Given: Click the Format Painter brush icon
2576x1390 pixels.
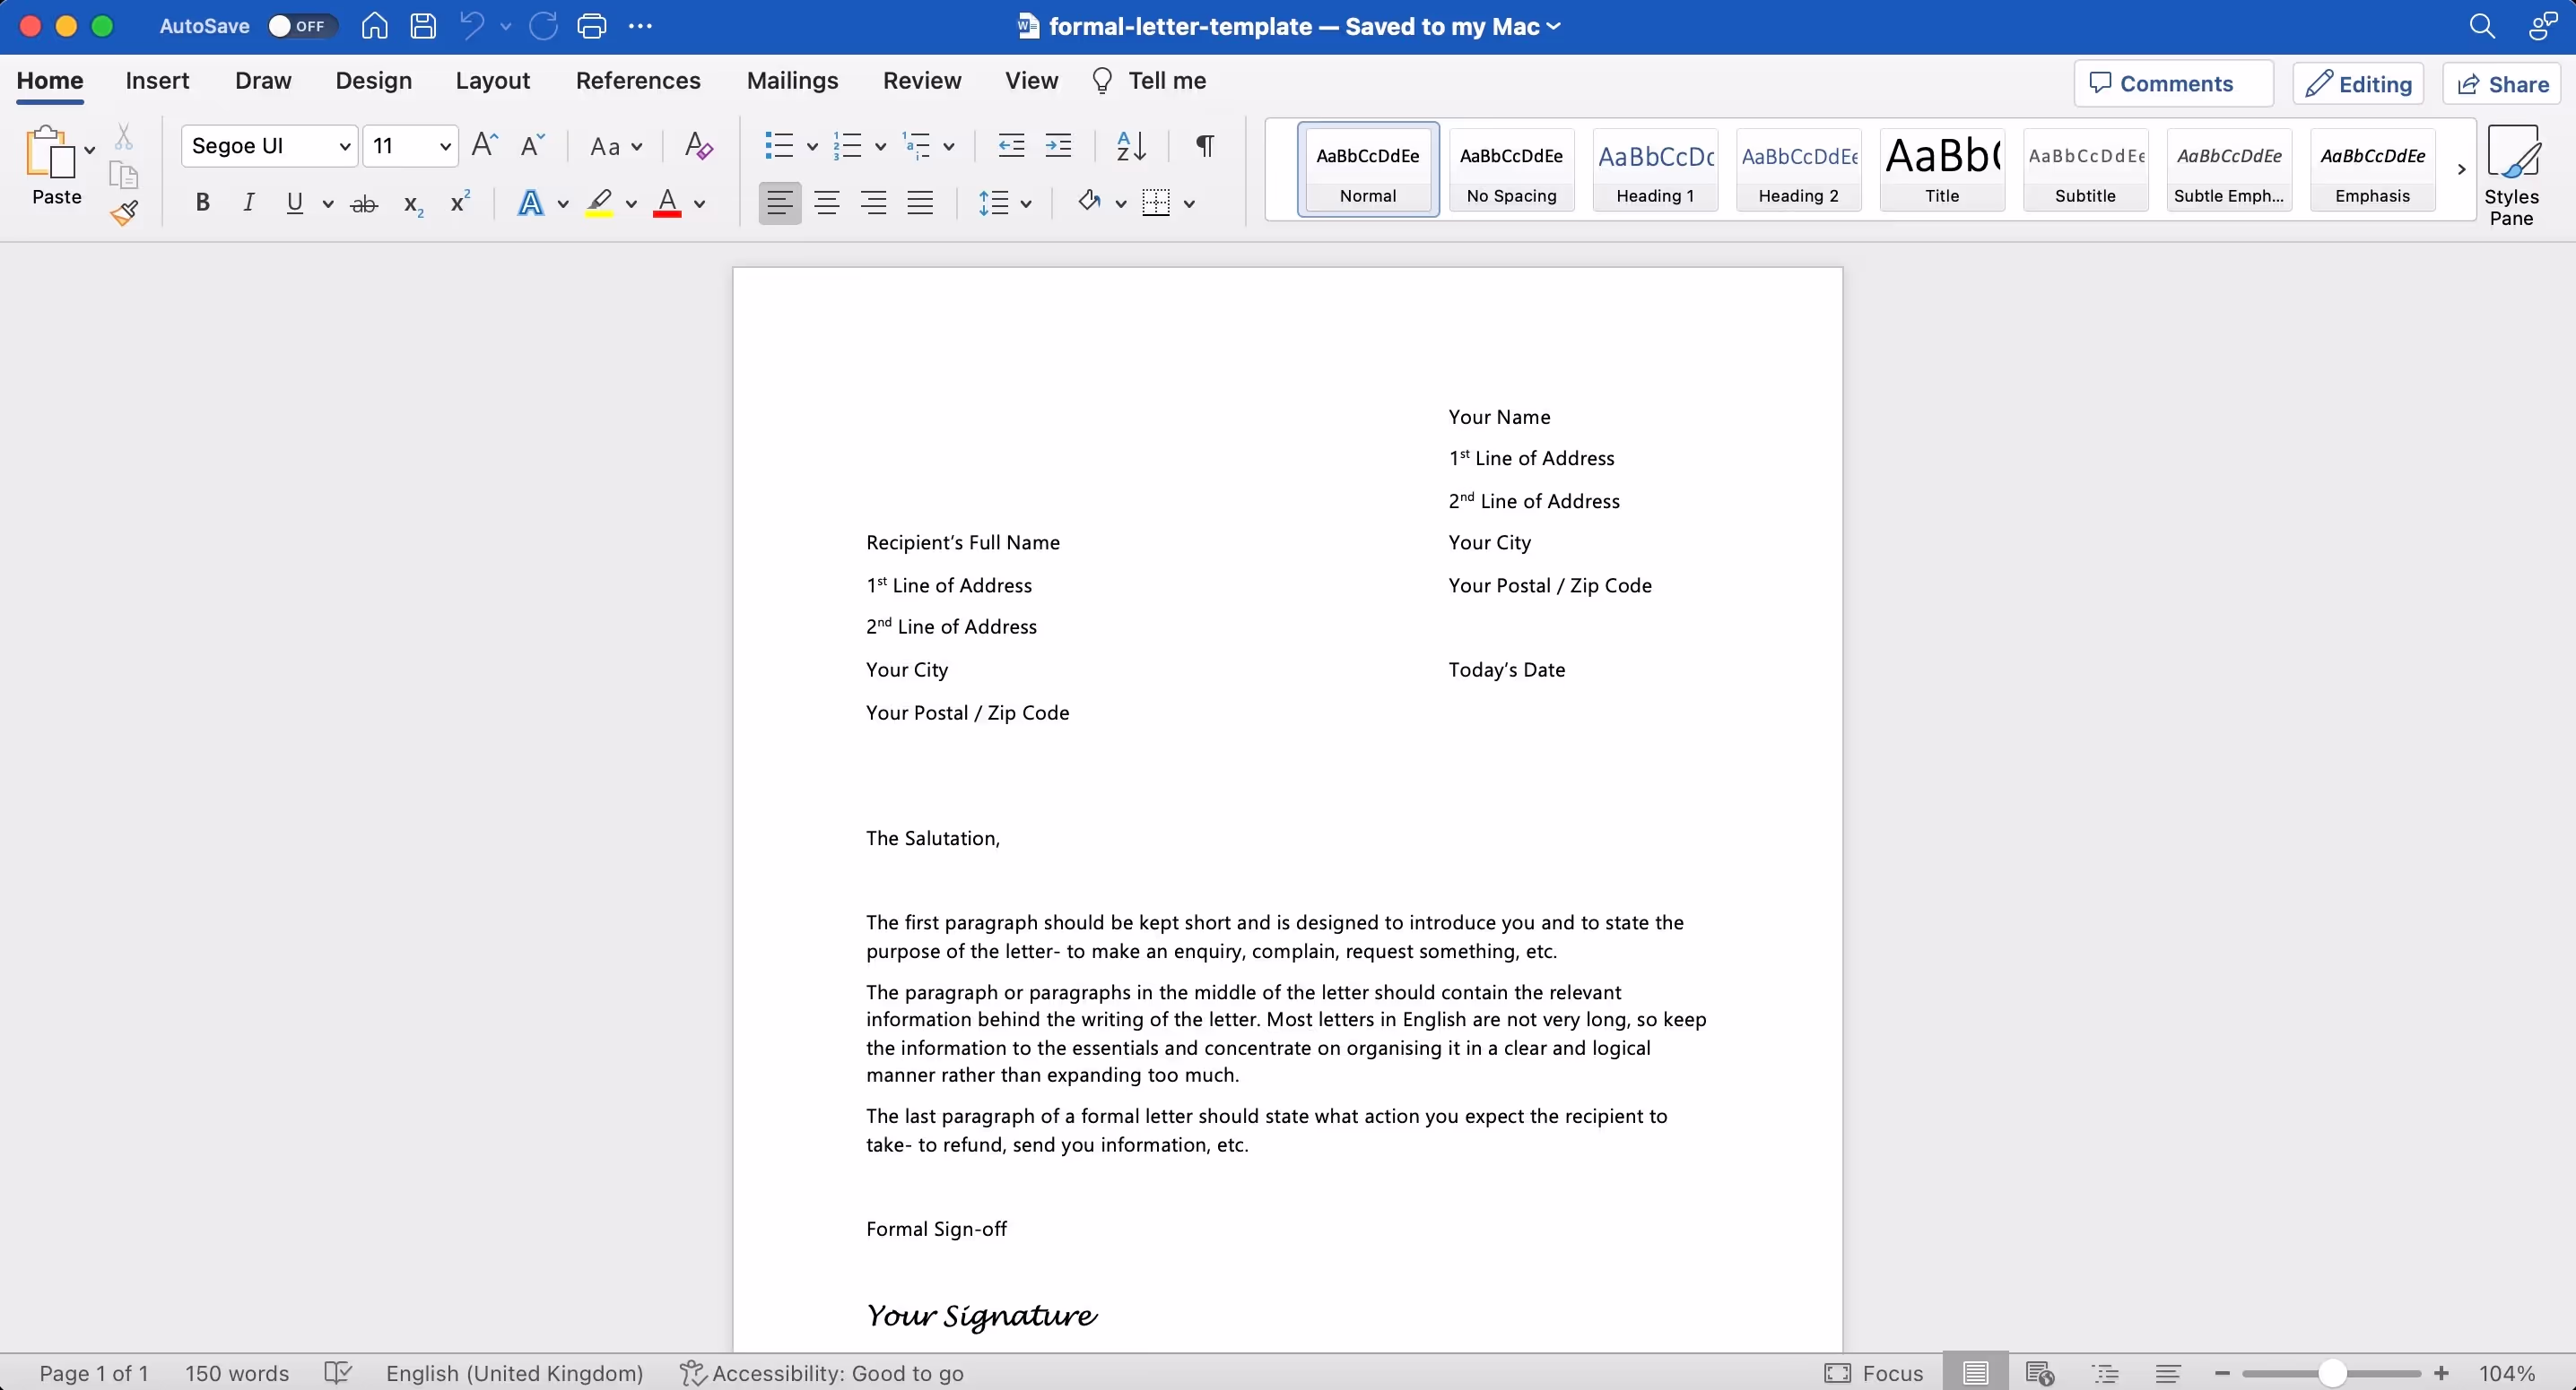Looking at the screenshot, I should 124,213.
